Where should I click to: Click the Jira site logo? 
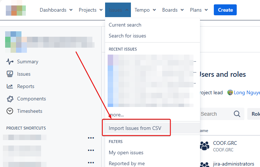[16, 10]
